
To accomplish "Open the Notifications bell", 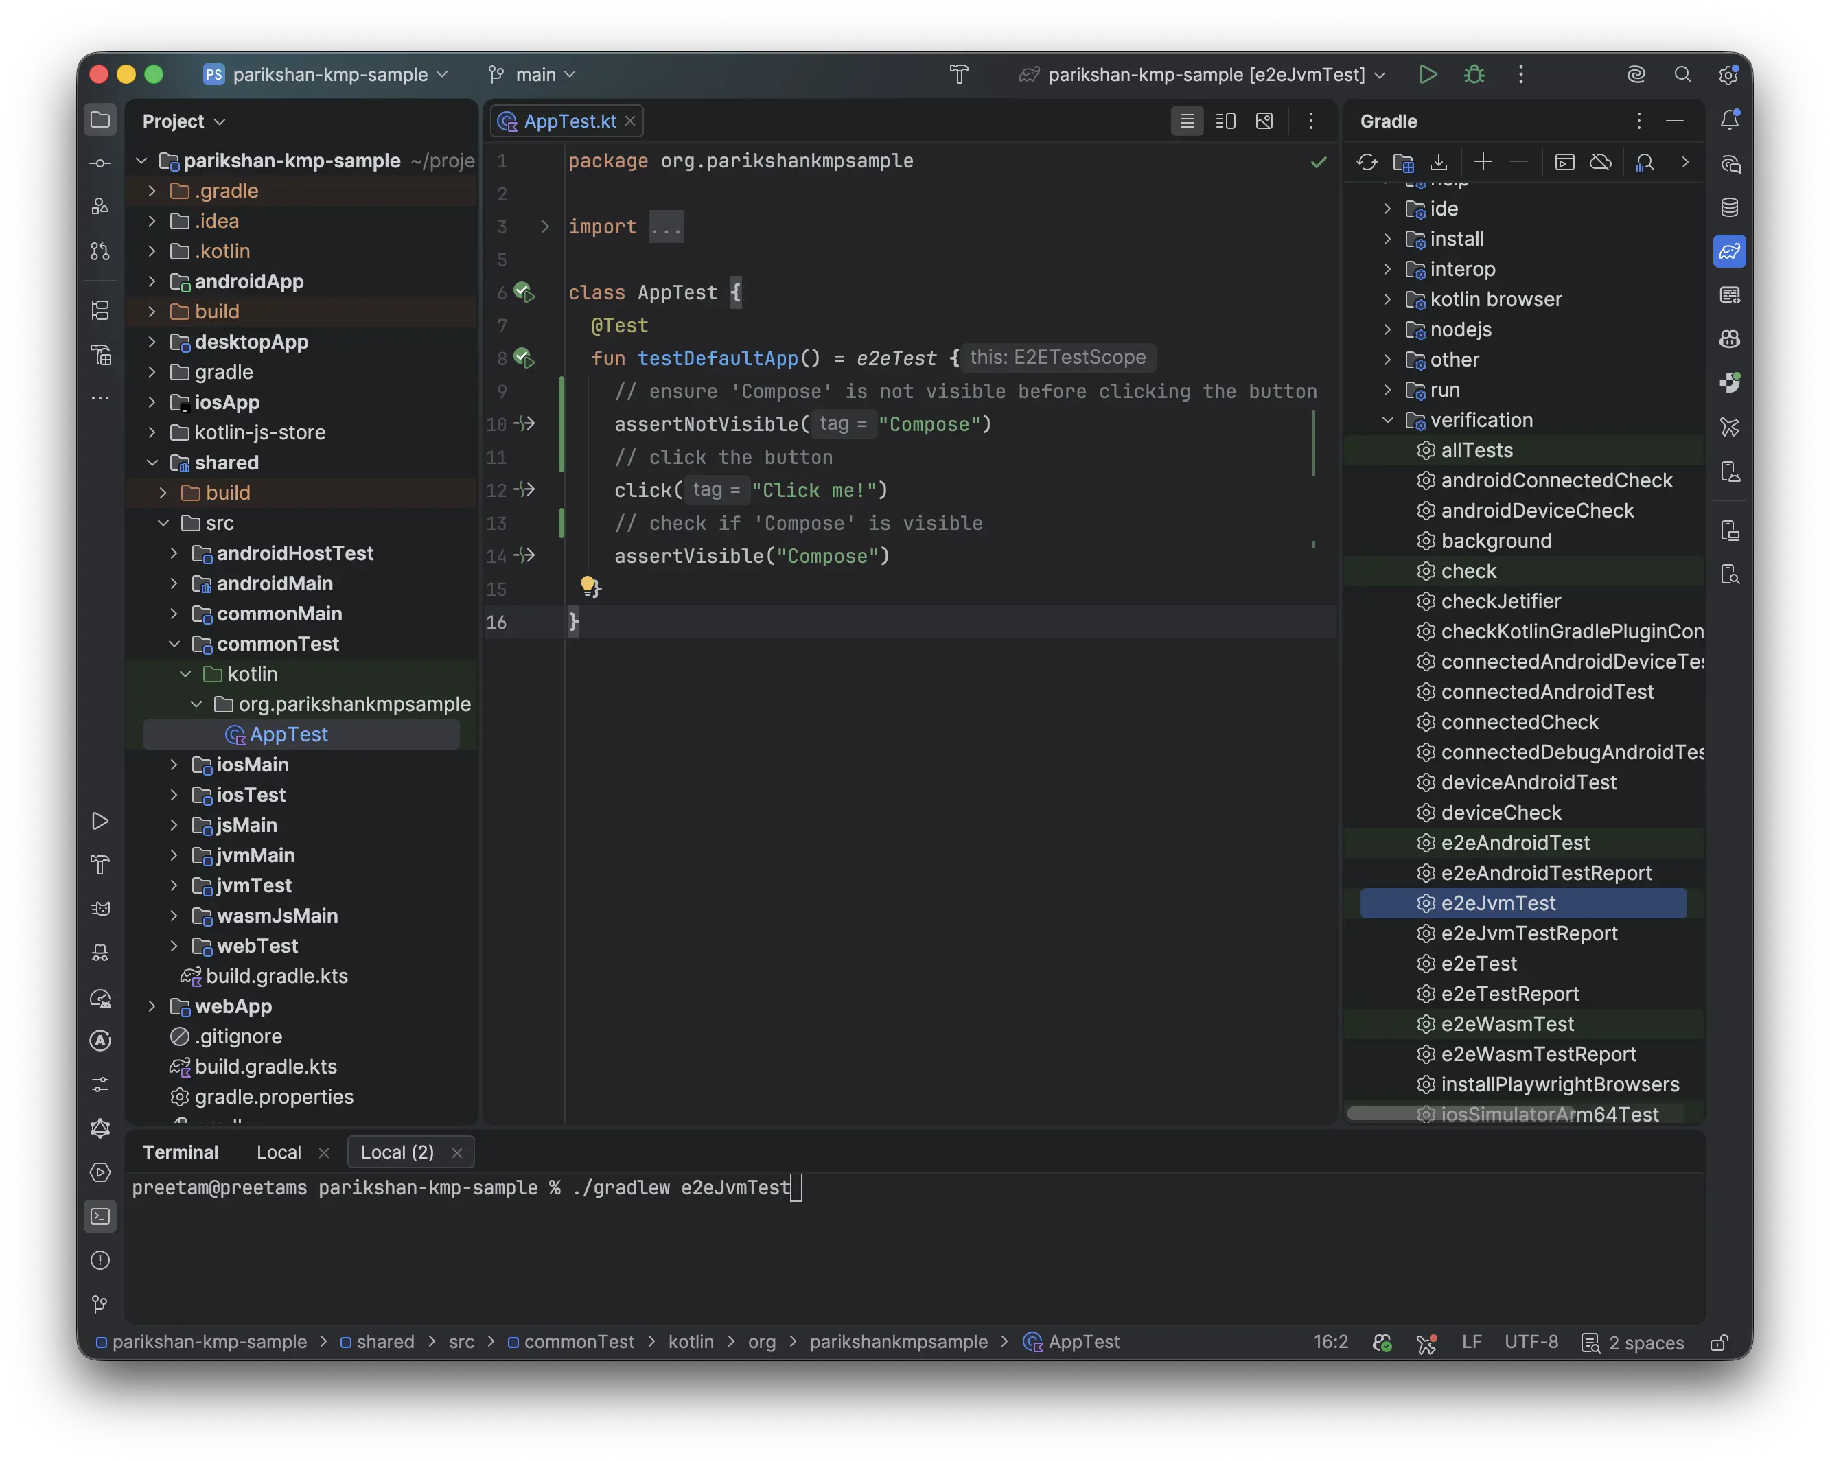I will tap(1730, 121).
